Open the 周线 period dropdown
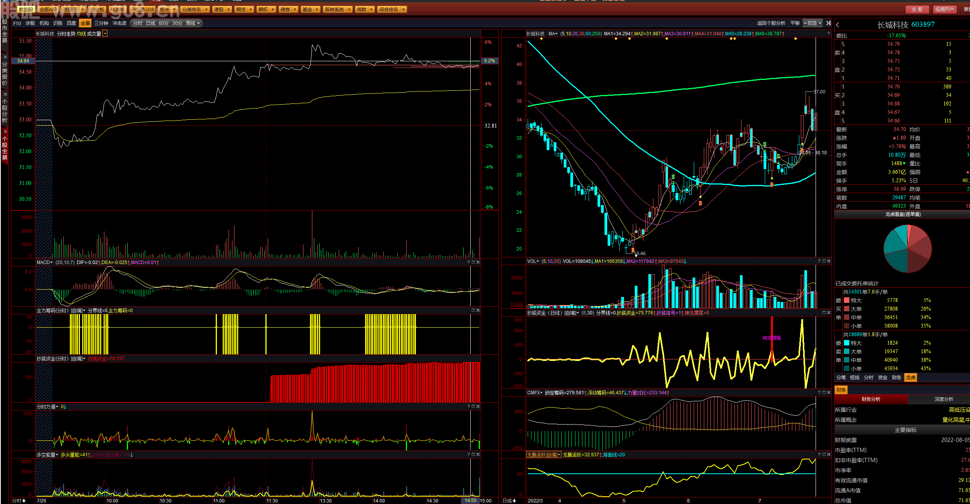This screenshot has width=970, height=504. coord(193,23)
